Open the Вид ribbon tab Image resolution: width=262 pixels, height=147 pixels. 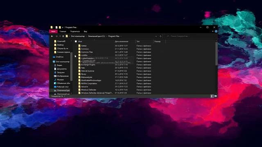86,31
